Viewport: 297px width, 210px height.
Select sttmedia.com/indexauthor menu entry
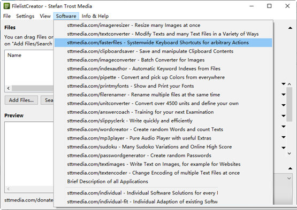coord(163,69)
